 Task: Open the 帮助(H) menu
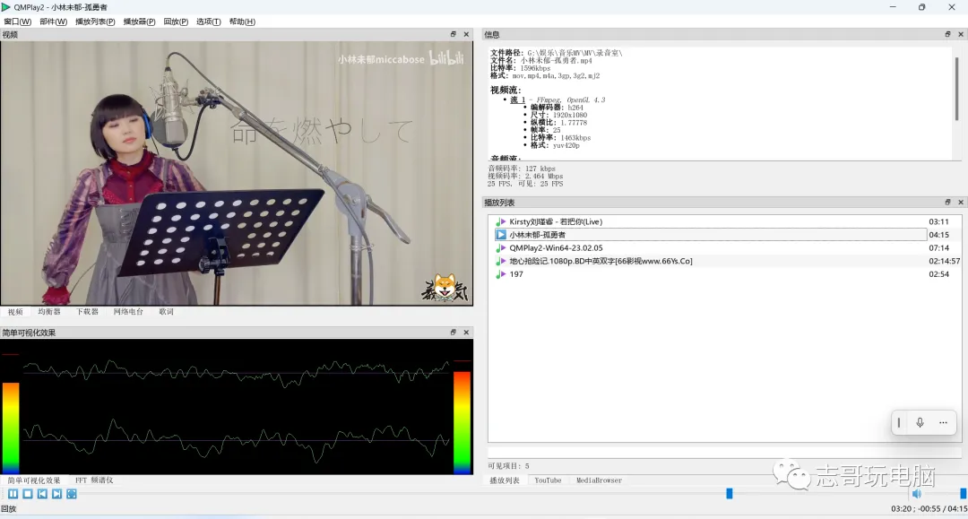(242, 22)
